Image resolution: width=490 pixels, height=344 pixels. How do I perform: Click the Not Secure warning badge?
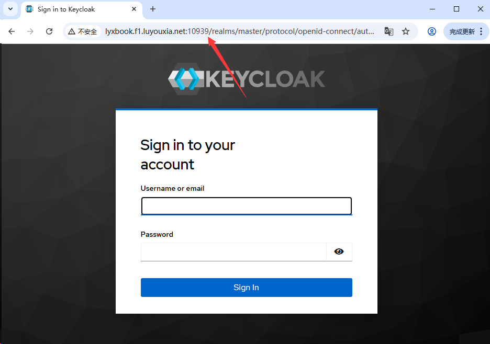pos(83,31)
